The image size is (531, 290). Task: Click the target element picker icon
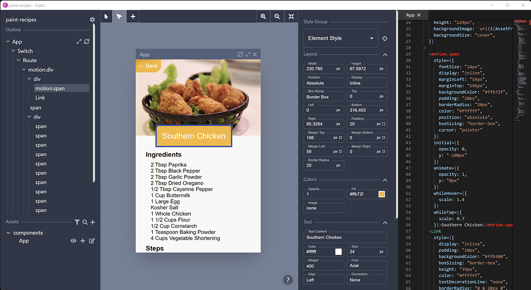(385, 38)
